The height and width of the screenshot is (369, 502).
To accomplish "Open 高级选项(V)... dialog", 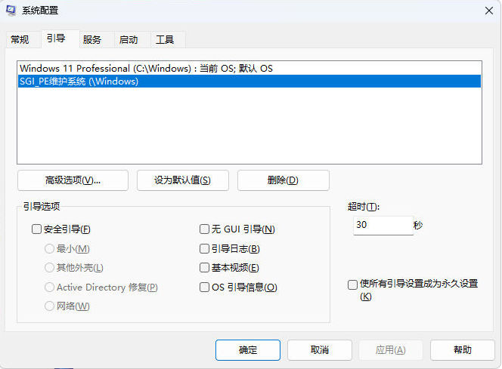I will coord(73,180).
